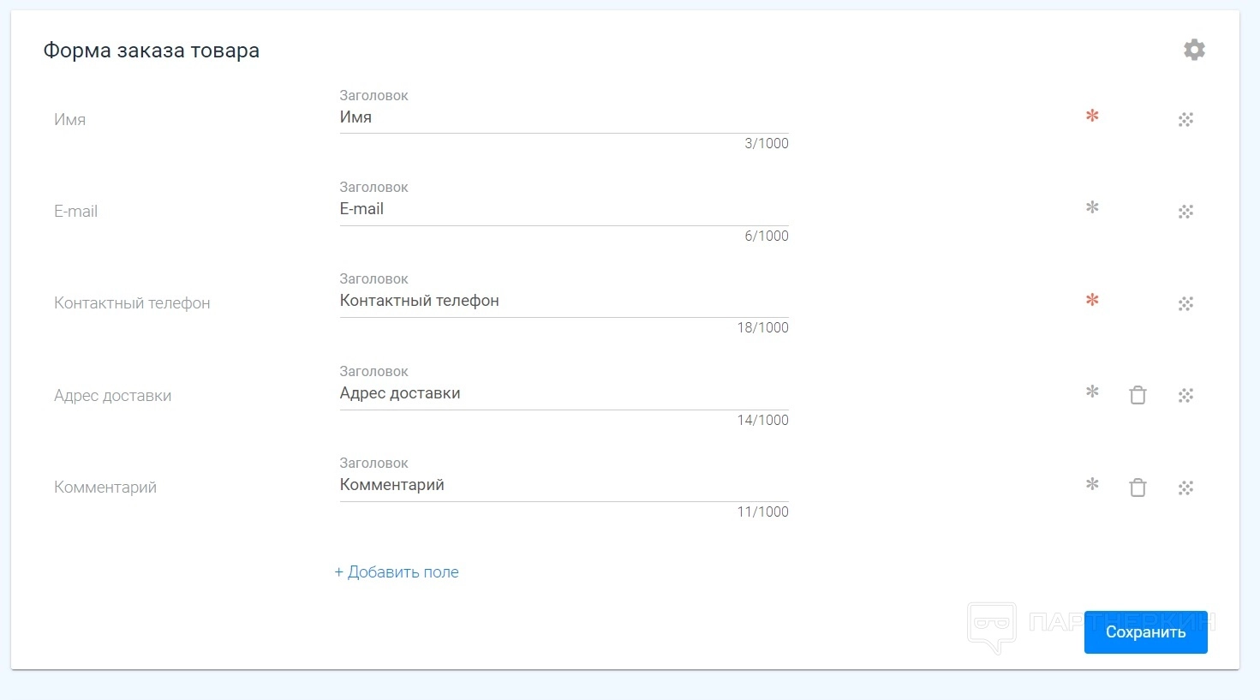Click drag handle of Адрес доставки row
Viewport: 1260px width, 700px height.
pos(1185,395)
